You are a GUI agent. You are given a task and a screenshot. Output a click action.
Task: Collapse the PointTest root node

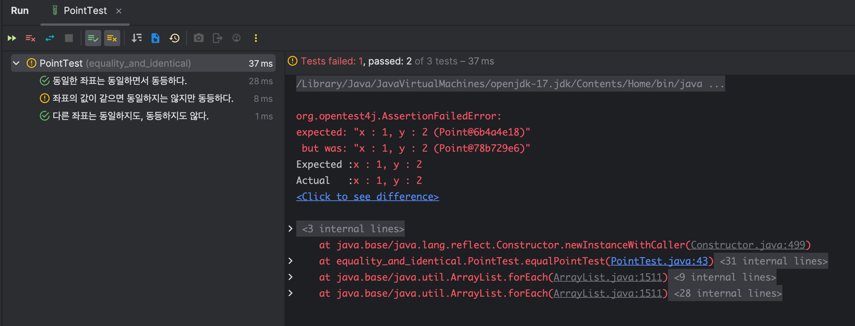click(x=16, y=63)
